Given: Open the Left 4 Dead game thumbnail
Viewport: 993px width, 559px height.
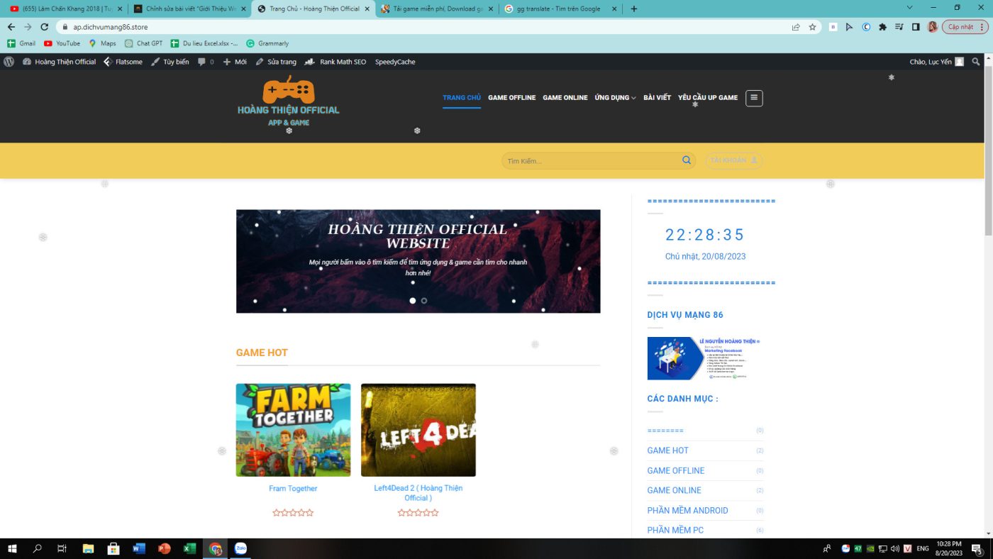Looking at the screenshot, I should point(418,430).
